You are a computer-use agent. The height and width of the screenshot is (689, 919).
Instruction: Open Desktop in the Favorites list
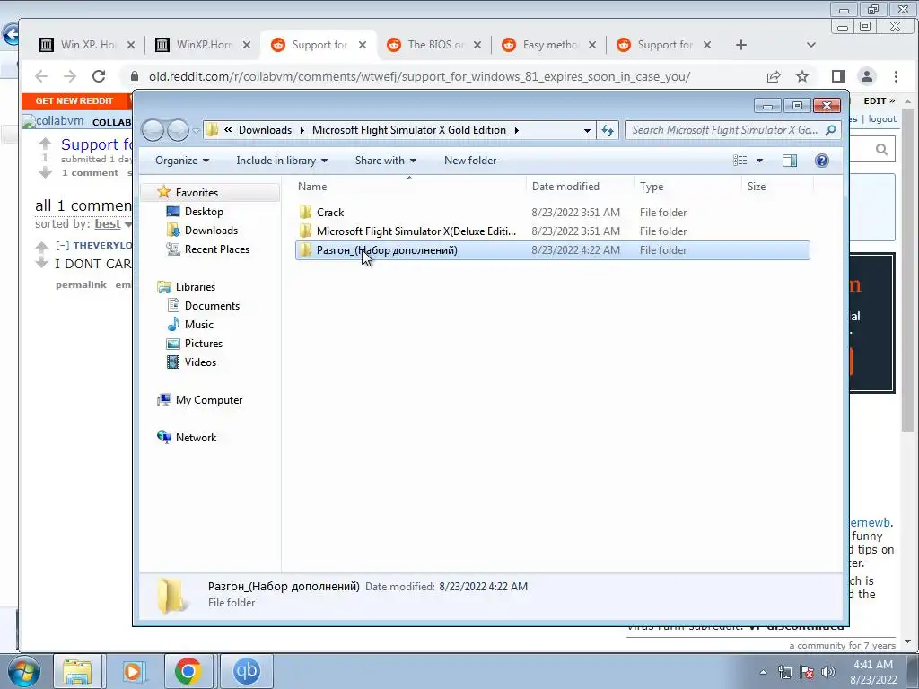click(204, 212)
